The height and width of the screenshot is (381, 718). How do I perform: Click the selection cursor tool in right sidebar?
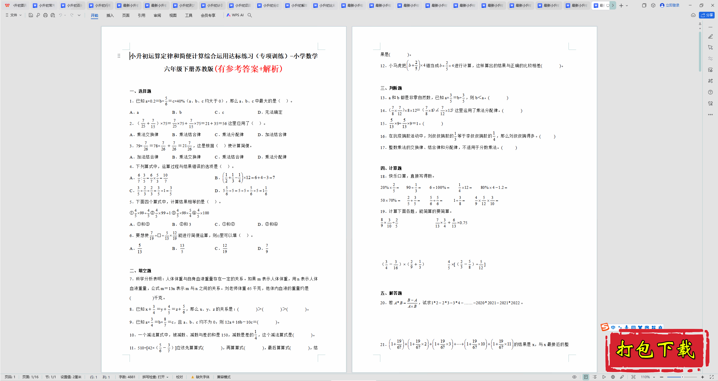pyautogui.click(x=710, y=47)
